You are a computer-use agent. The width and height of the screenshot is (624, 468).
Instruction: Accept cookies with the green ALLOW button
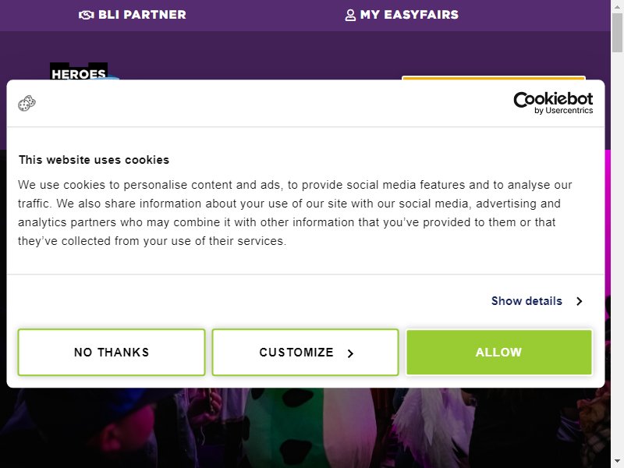point(498,353)
